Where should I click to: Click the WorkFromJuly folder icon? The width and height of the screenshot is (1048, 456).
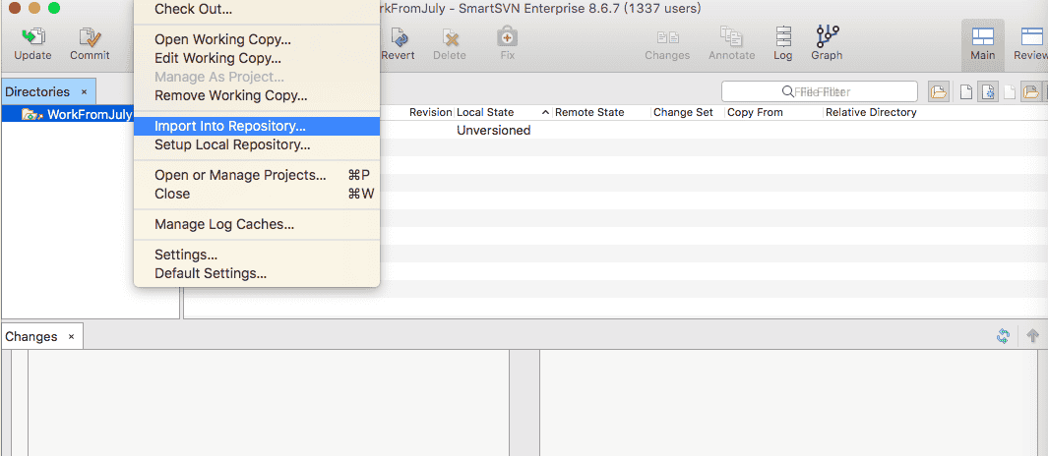[x=32, y=114]
